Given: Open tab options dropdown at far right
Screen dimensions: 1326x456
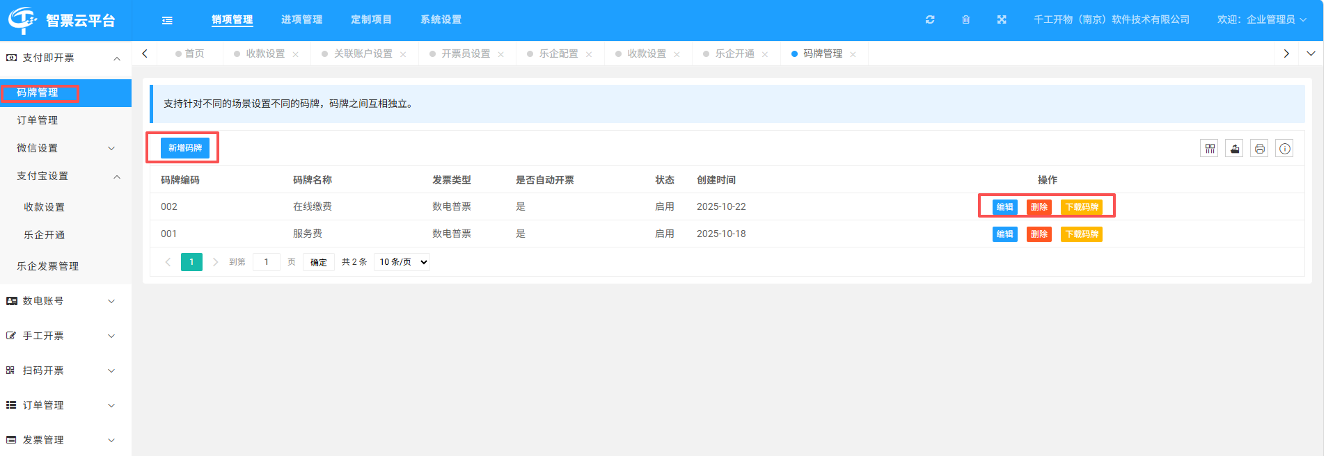Looking at the screenshot, I should point(1311,54).
